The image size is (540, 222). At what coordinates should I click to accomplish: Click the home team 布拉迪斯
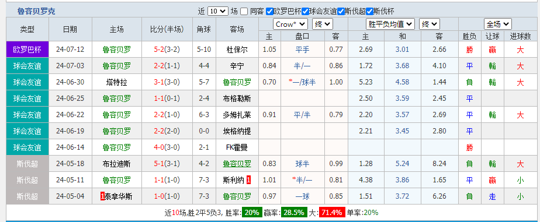117,164
